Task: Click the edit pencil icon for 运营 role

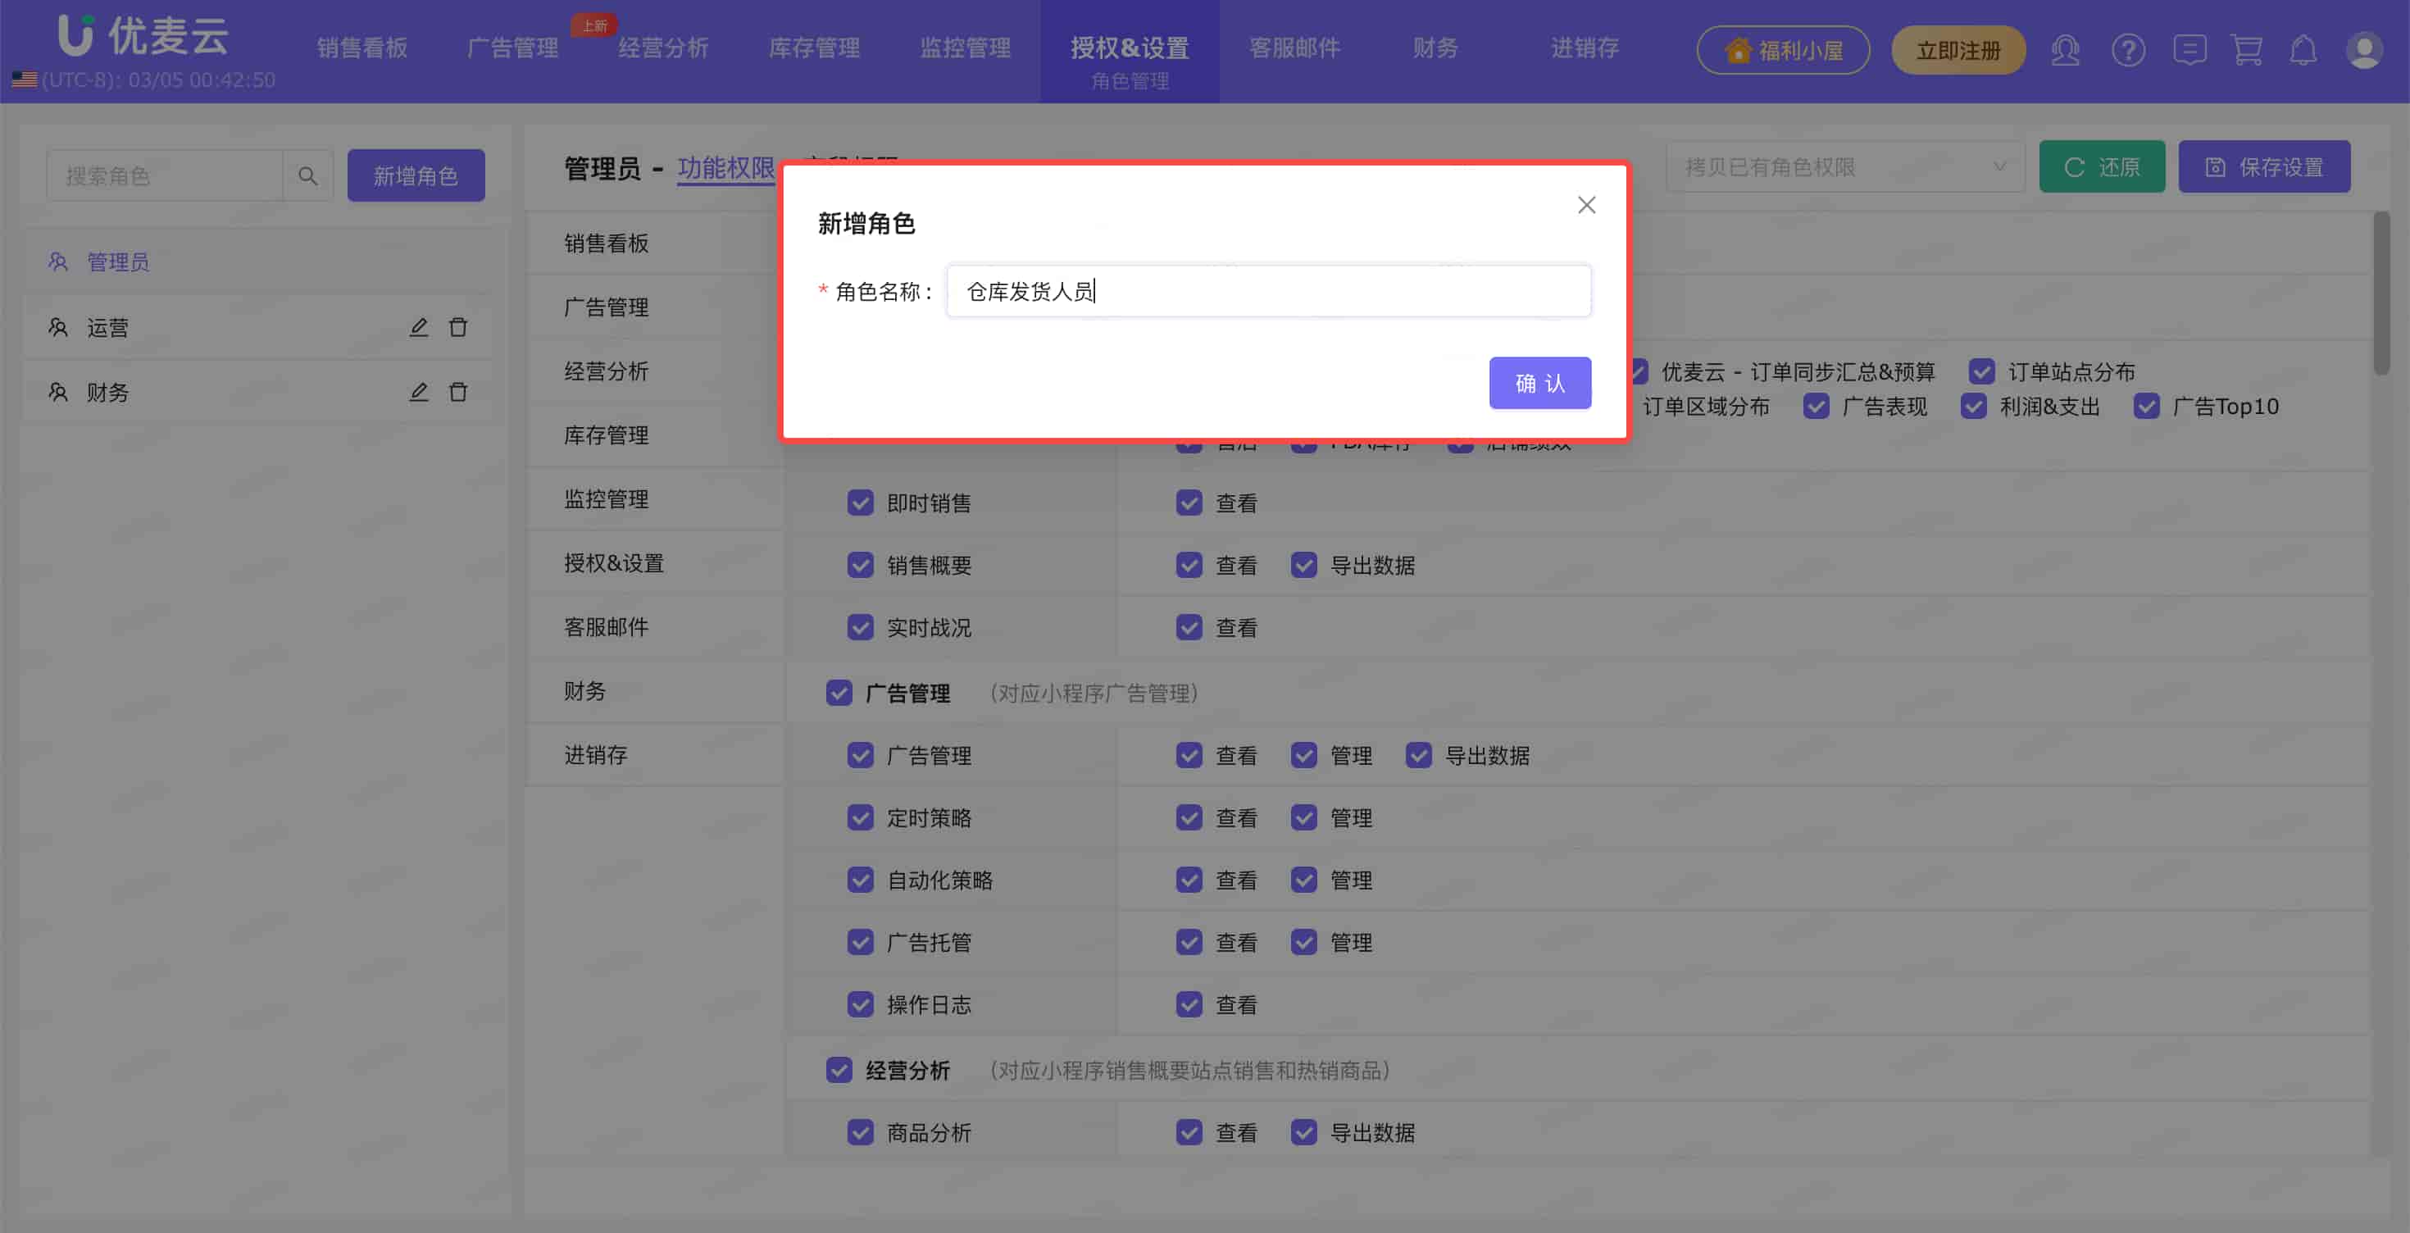Action: pyautogui.click(x=418, y=327)
